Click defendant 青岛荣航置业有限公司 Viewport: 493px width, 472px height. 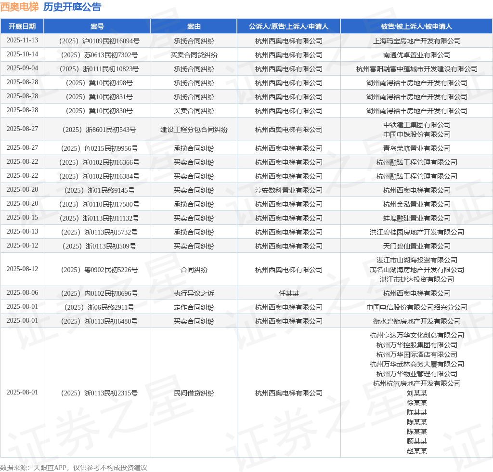click(x=416, y=148)
